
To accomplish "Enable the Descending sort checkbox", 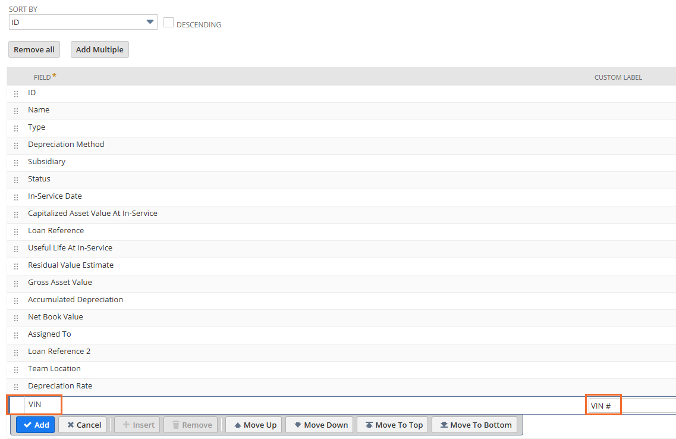I will 168,23.
